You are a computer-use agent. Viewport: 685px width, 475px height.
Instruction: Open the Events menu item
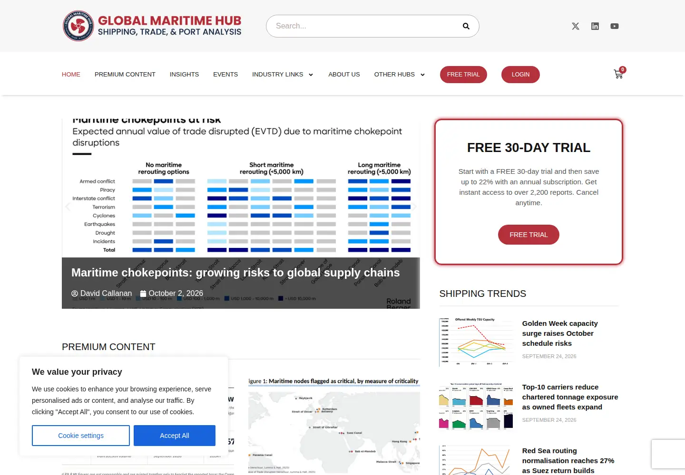[x=225, y=75]
